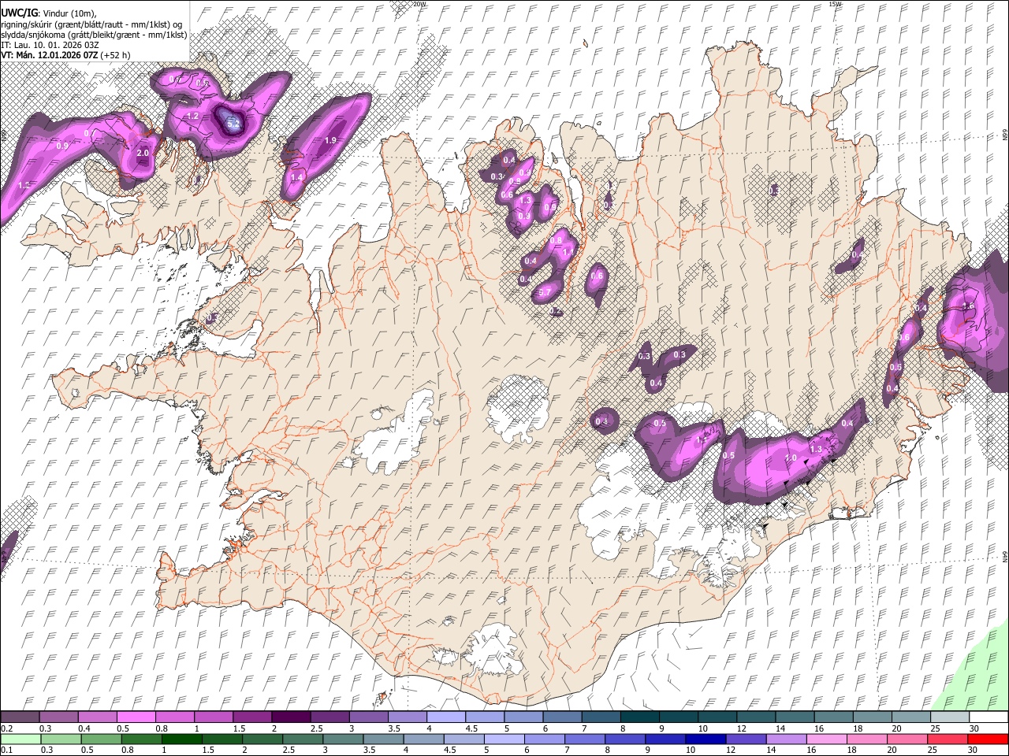
Task: Click the rain-scale swatch starting at 2.5
Action: (x=303, y=739)
